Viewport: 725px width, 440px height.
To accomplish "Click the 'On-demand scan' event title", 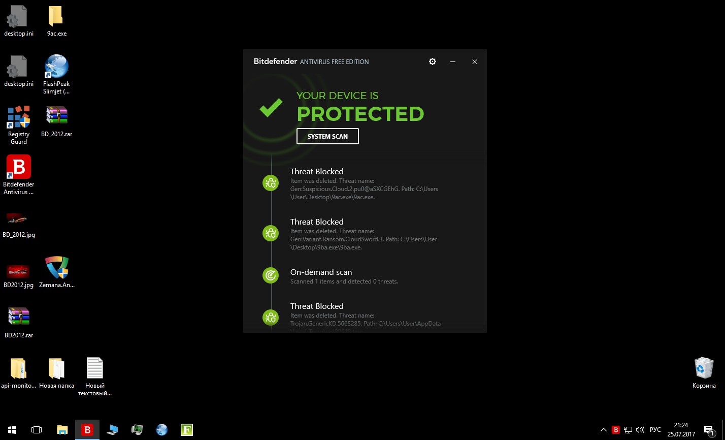I will tap(321, 272).
